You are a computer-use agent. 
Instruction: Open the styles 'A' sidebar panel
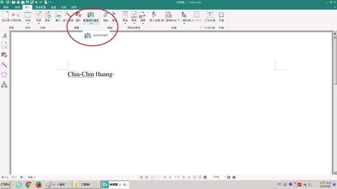(4, 35)
